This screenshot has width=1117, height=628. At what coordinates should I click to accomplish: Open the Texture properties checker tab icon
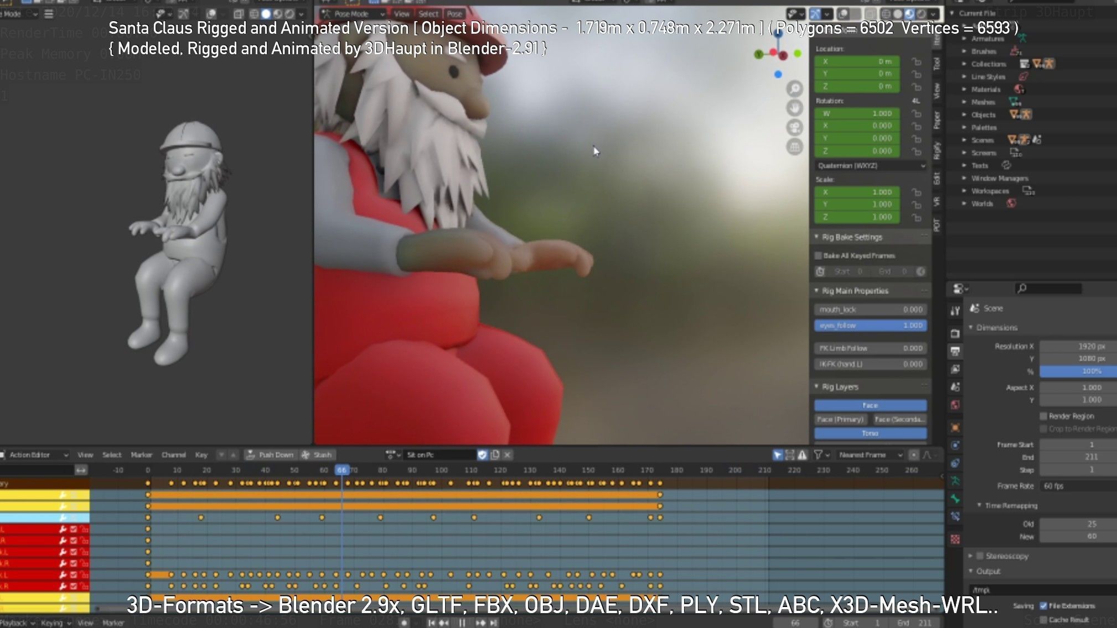(x=955, y=539)
